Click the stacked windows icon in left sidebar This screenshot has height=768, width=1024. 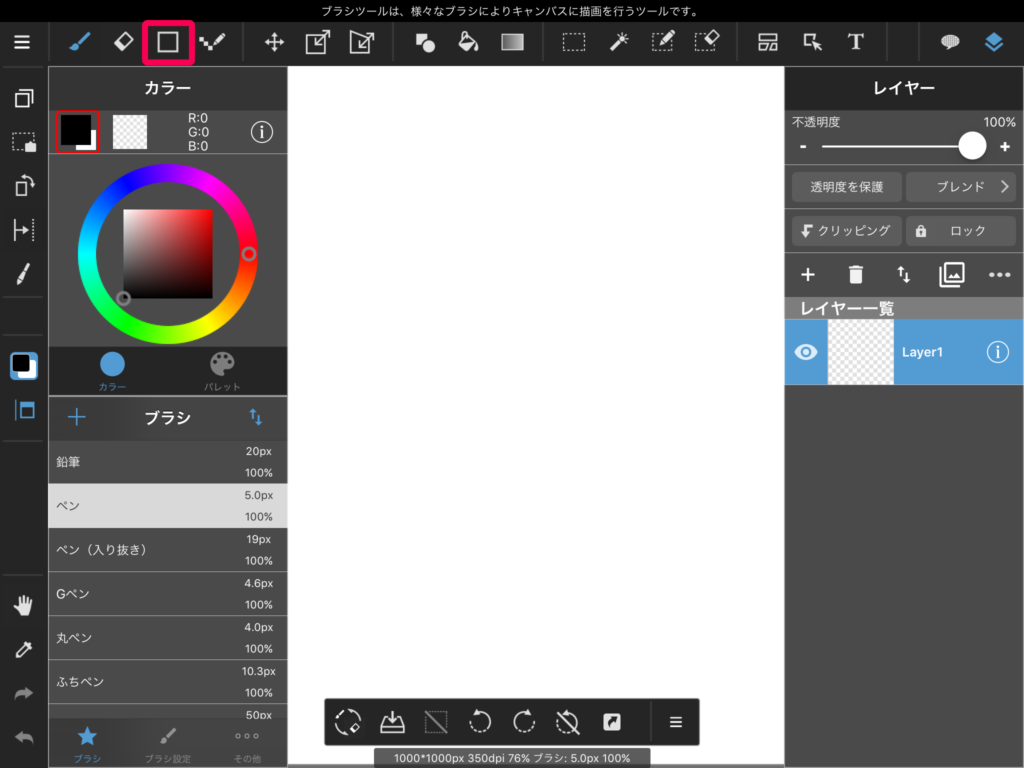point(24,98)
